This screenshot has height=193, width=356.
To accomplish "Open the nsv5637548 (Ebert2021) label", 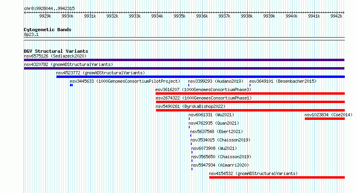I will point(216,131).
